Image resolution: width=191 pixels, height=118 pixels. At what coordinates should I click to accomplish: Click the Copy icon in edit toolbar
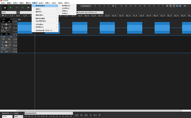click(171, 6)
